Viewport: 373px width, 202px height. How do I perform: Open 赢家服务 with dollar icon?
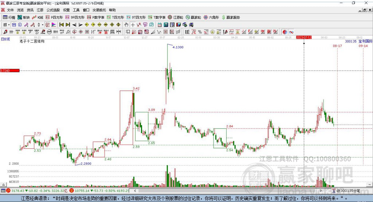pyautogui.click(x=231, y=18)
